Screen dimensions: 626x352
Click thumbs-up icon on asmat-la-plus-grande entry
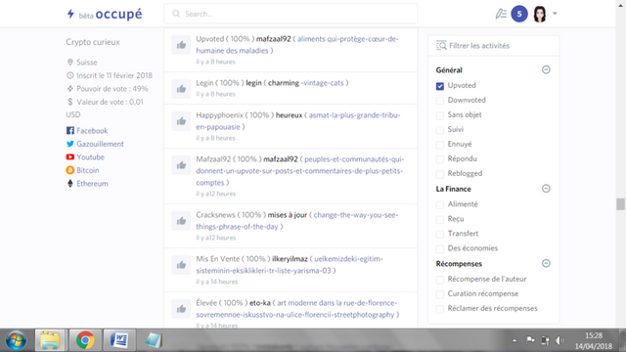tap(181, 121)
